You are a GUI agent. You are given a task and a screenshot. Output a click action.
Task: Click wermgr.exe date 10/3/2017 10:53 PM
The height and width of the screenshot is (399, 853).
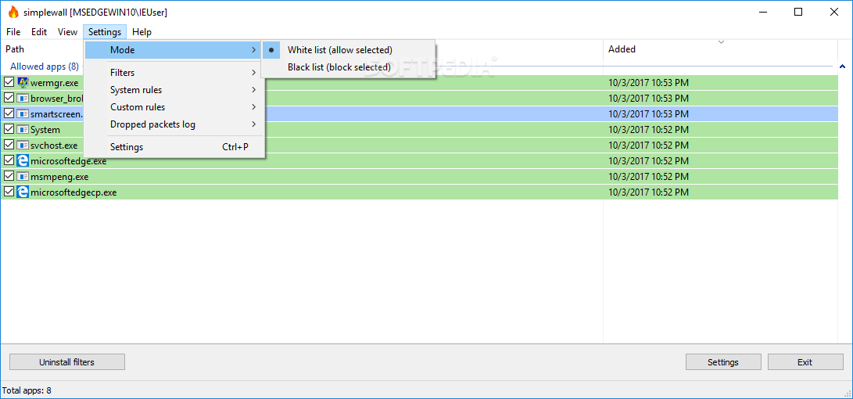[648, 83]
